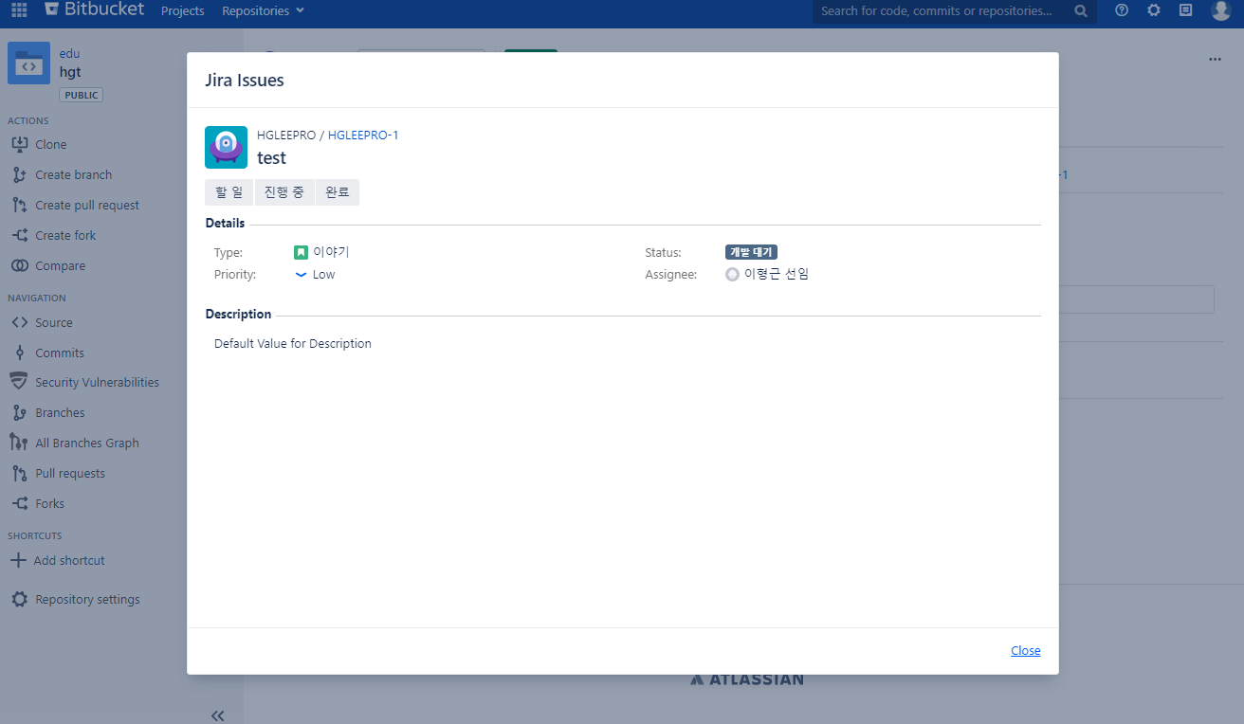The width and height of the screenshot is (1244, 724).
Task: Click the Bitbucket logo
Action: [x=94, y=9]
